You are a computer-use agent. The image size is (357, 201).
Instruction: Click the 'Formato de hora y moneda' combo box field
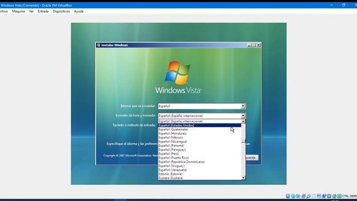pyautogui.click(x=201, y=116)
